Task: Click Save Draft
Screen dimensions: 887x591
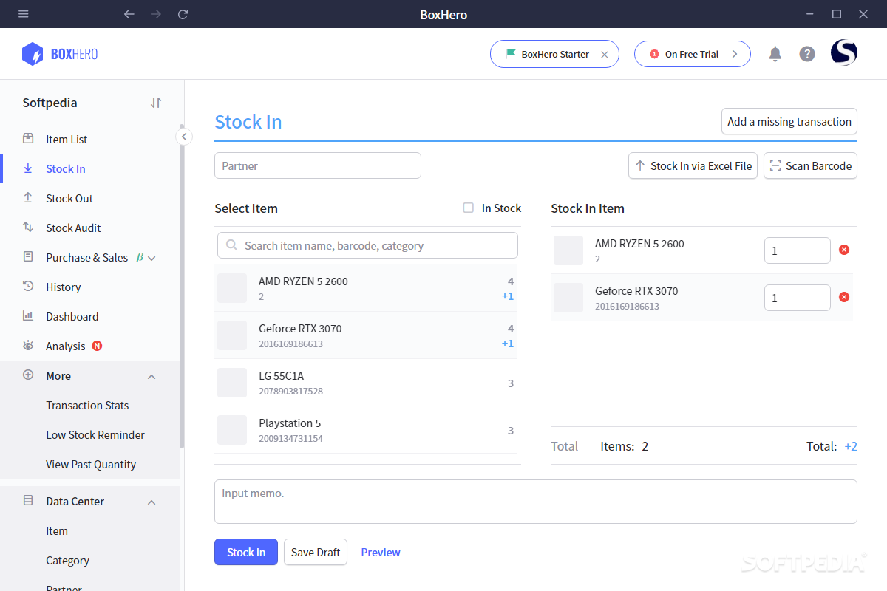Action: point(316,552)
